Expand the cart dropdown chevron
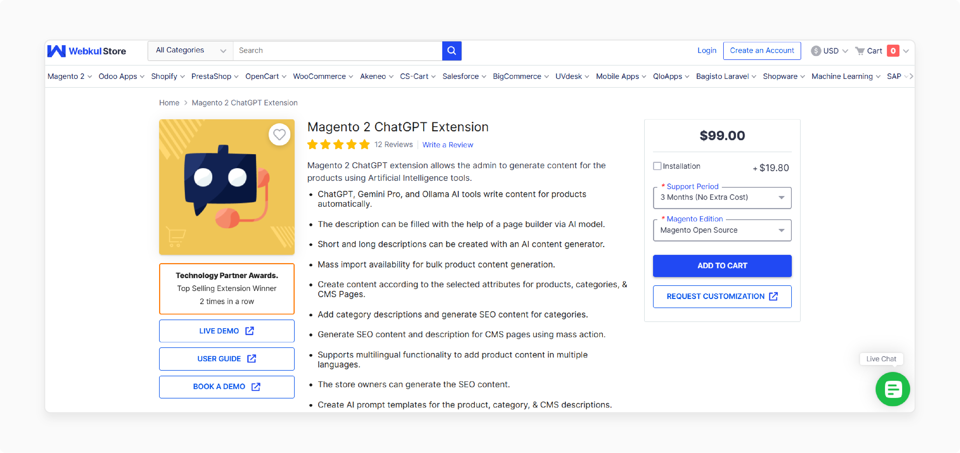The height and width of the screenshot is (453, 960). (906, 51)
